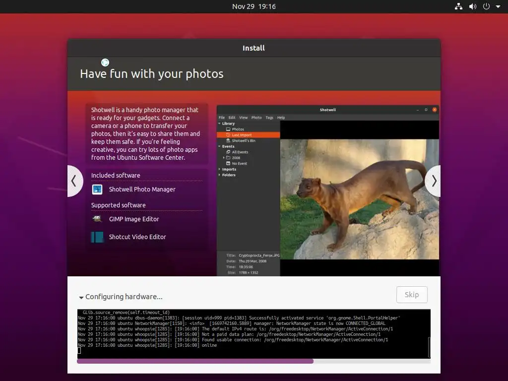
Task: Click the Install window title bar
Action: point(254,48)
